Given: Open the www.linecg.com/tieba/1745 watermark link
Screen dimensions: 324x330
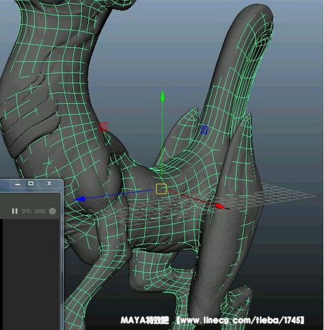Looking at the screenshot, I should point(240,320).
